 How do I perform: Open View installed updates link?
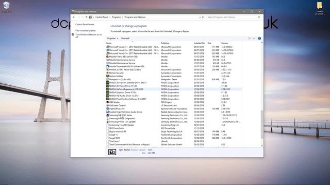tap(86, 31)
